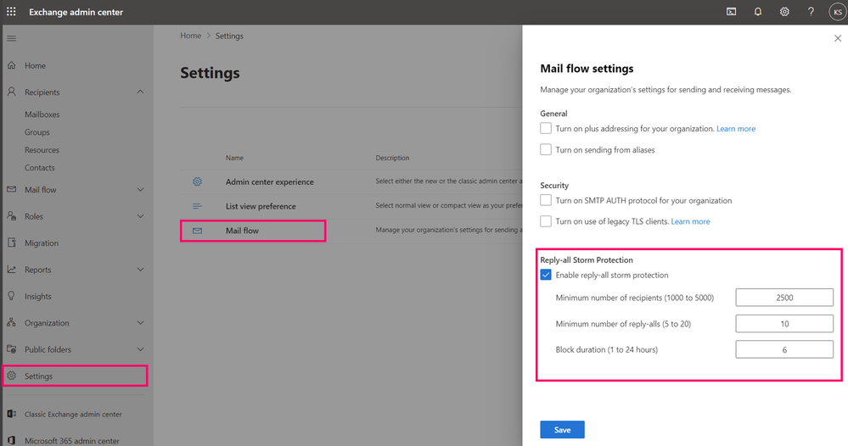Check Turn on sending from aliases
This screenshot has height=446, width=848.
pyautogui.click(x=546, y=150)
